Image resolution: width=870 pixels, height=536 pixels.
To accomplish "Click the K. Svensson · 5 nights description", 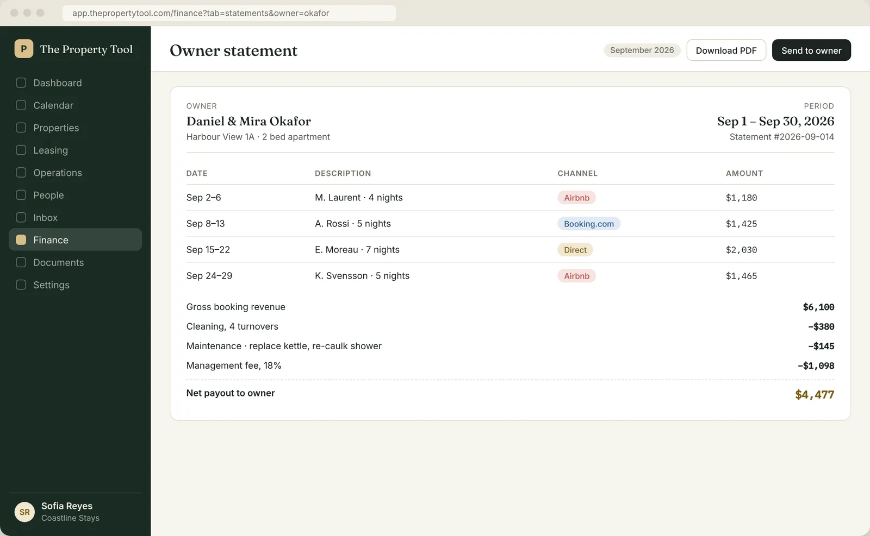I will click(x=362, y=276).
